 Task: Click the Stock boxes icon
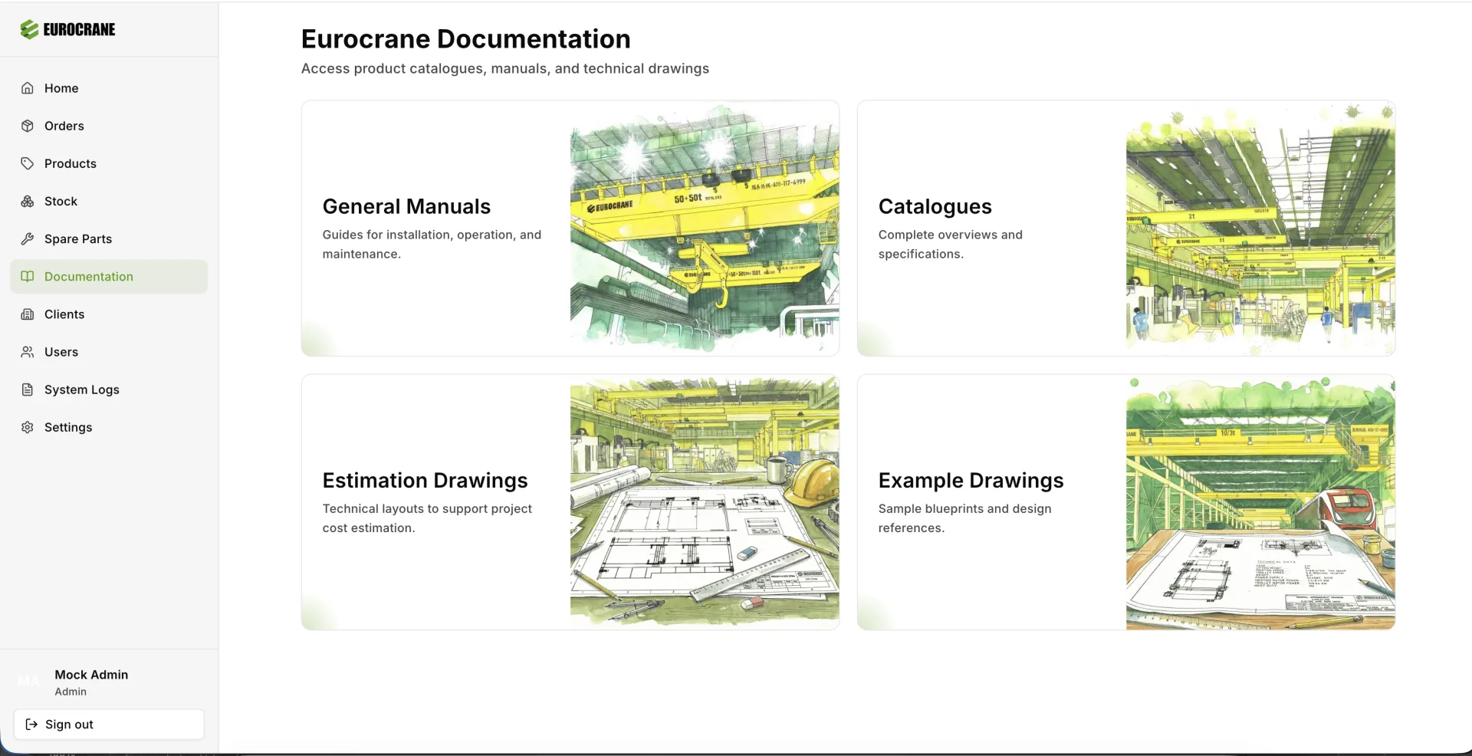pyautogui.click(x=28, y=201)
